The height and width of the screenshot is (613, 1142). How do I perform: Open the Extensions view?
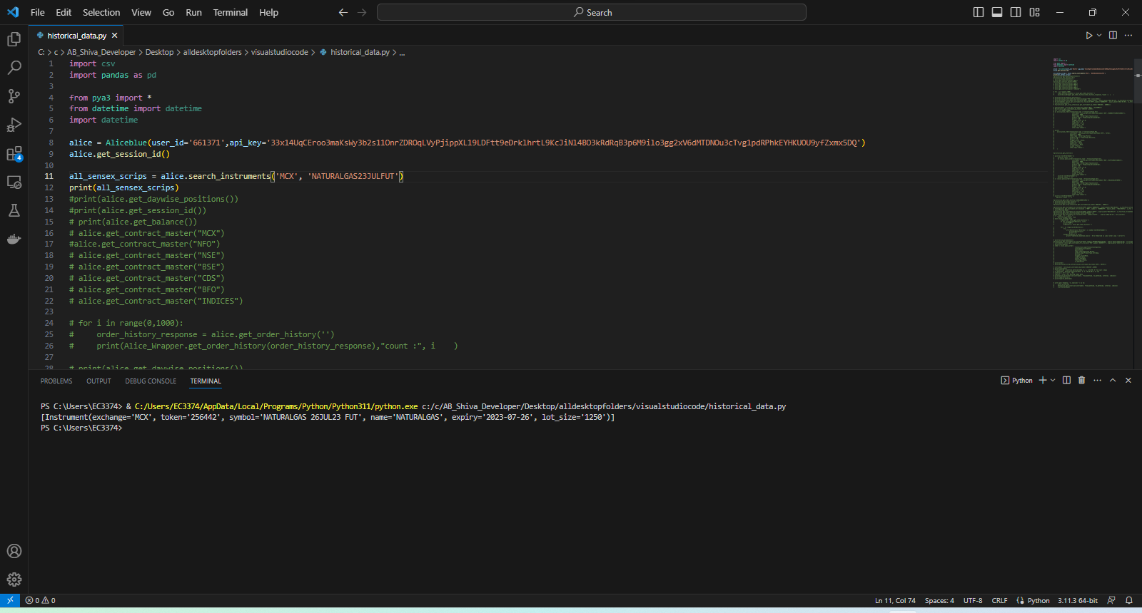point(14,153)
